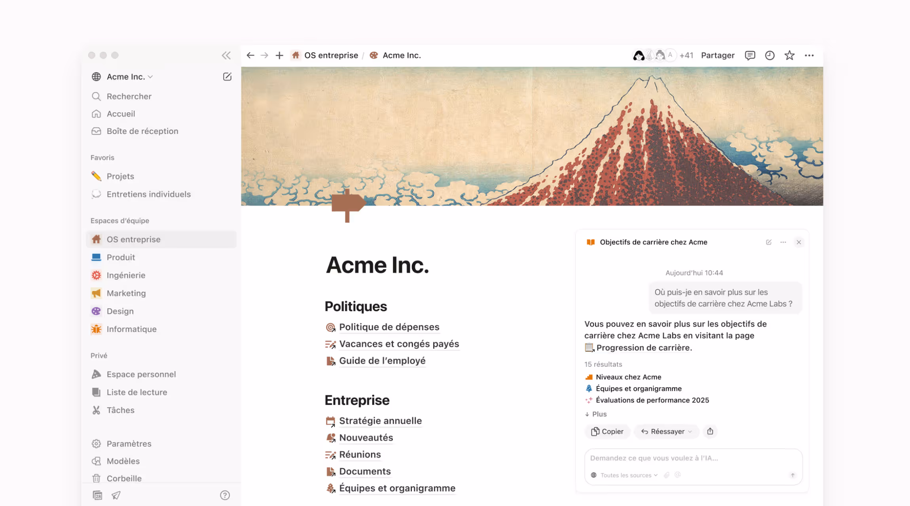Open Modèles in sidebar
This screenshot has width=910, height=506.
161,461
